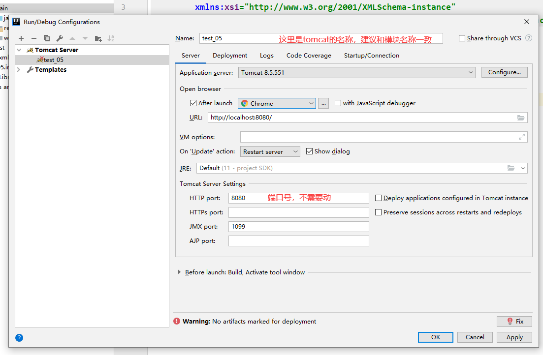Screen dimensions: 543x355
Task: Open the On 'Update' action dropdown
Action: [270, 151]
